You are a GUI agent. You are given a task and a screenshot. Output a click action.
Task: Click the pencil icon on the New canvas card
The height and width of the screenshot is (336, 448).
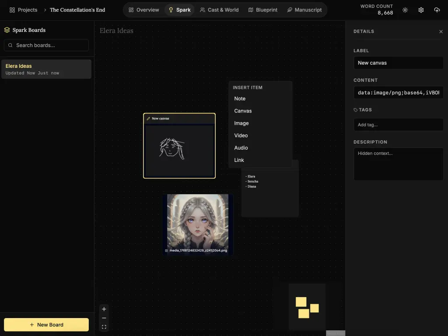[x=148, y=118]
